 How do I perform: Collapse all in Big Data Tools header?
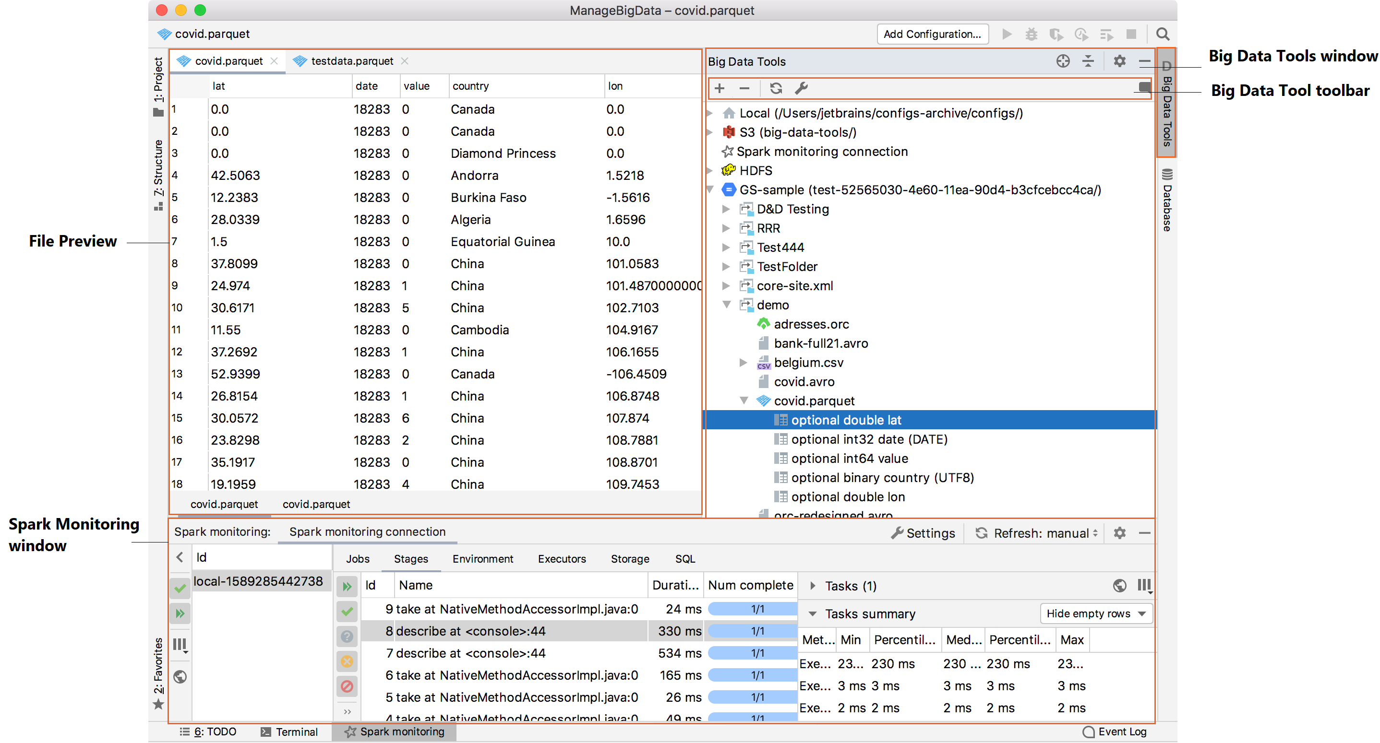[1088, 61]
